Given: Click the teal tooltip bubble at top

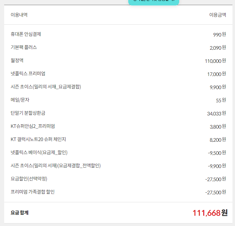Looking at the screenshot, I should point(154,2).
